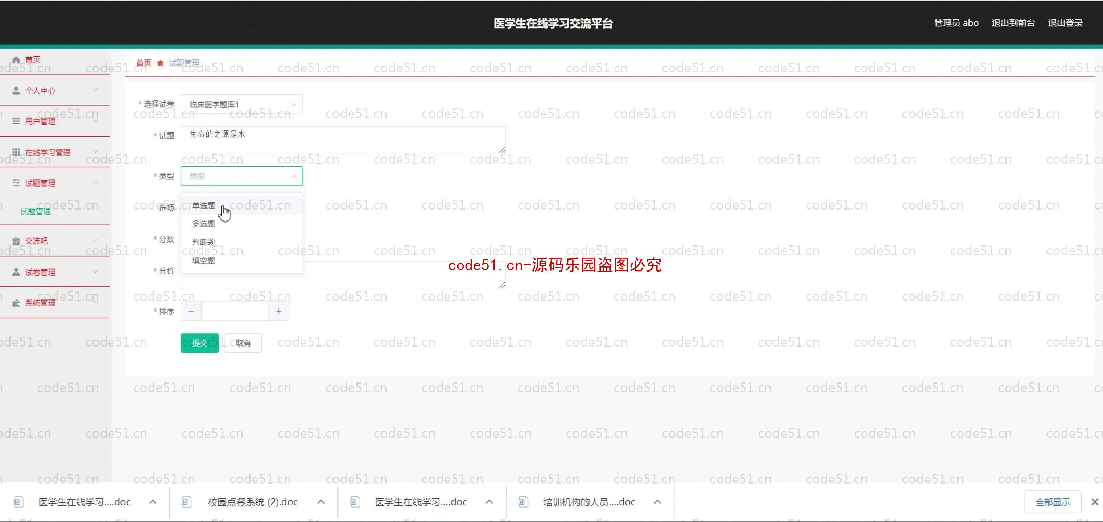
Task: Click the 取消 button to cancel
Action: pos(242,343)
